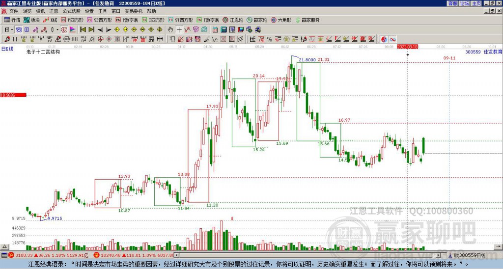Toggle the crosshair cursor tool
The width and height of the screenshot is (503, 269).
[179, 30]
